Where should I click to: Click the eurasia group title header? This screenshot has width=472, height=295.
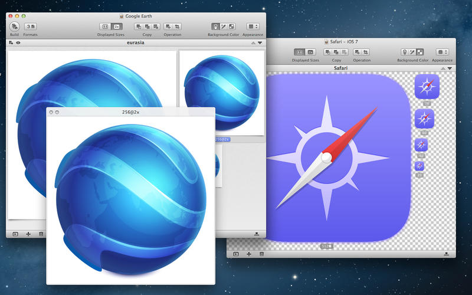[136, 43]
